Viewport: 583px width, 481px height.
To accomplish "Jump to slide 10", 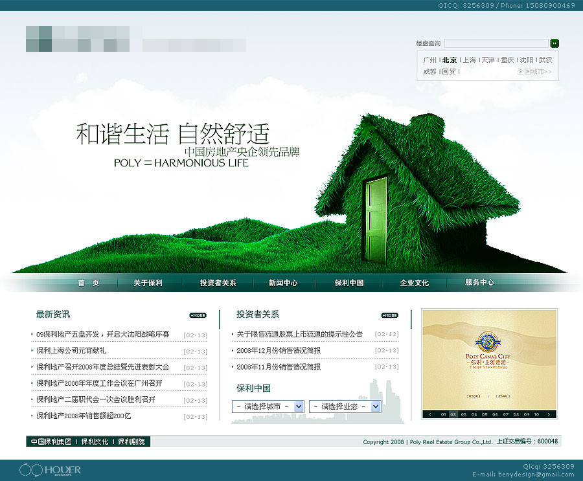I will click(x=536, y=414).
